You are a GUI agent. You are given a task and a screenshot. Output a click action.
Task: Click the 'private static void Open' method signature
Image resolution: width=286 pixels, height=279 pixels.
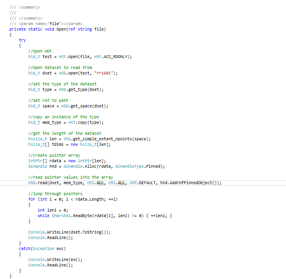pos(58,29)
